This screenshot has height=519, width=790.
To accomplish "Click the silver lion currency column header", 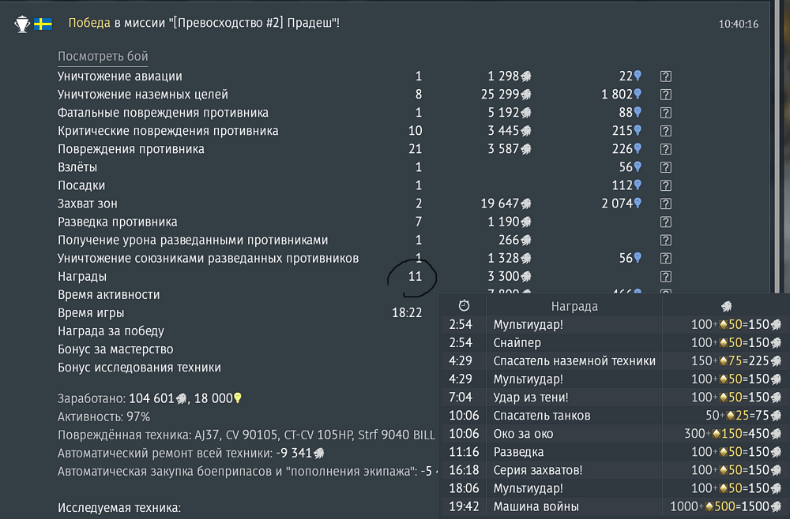I will pyautogui.click(x=727, y=306).
